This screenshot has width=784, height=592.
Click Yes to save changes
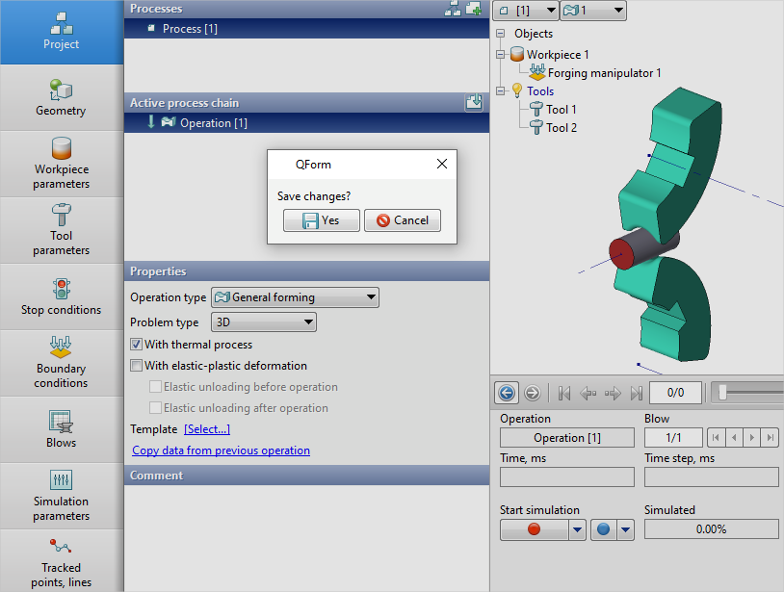point(321,220)
